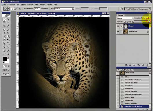Toggle lock image pixels brush icon
Image resolution: width=153 pixels, height=111 pixels.
point(128,22)
